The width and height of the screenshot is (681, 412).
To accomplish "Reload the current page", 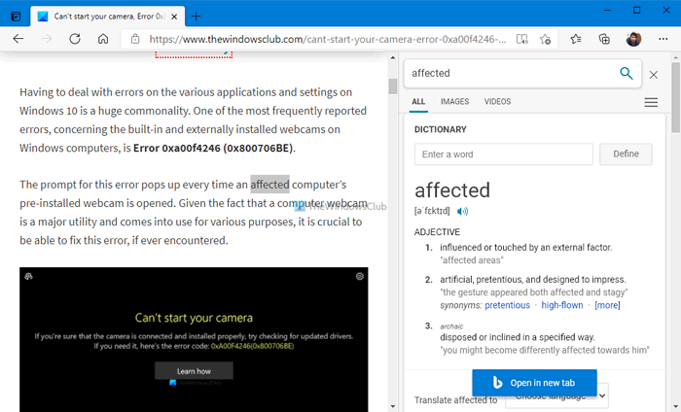I will 75,39.
